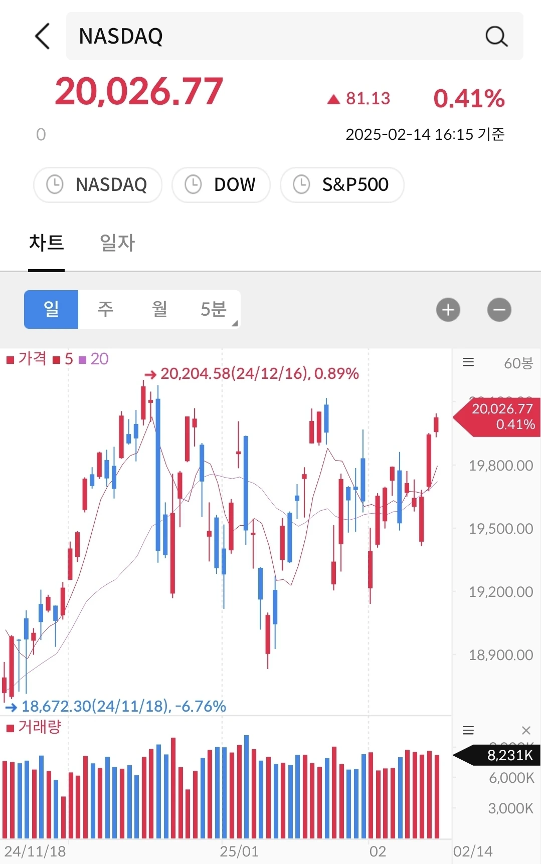Open price chart hamburger menu icon
Image resolution: width=541 pixels, height=866 pixels.
(x=468, y=362)
